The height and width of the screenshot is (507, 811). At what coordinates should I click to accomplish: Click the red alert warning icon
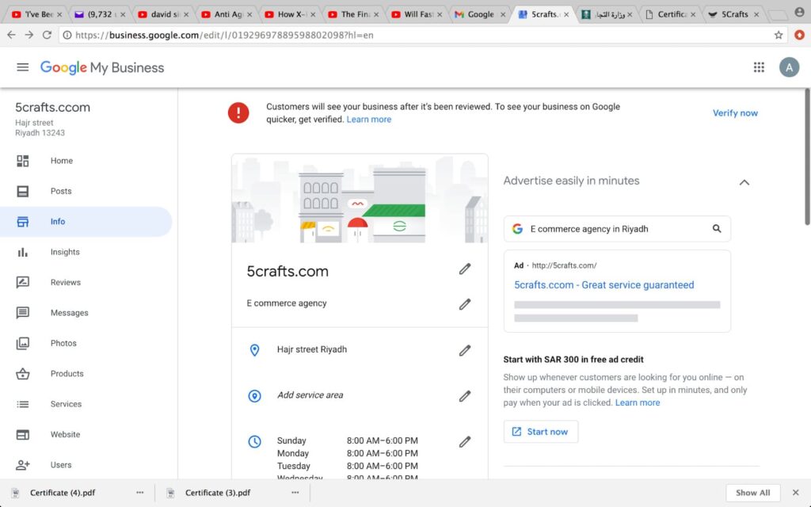pos(238,112)
